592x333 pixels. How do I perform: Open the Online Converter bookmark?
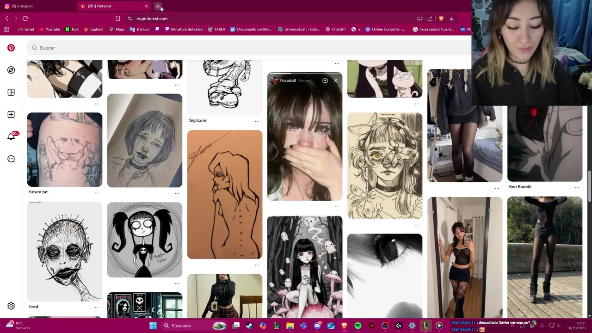(x=385, y=29)
